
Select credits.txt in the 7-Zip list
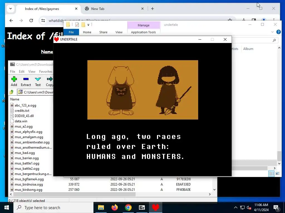coord(22,111)
